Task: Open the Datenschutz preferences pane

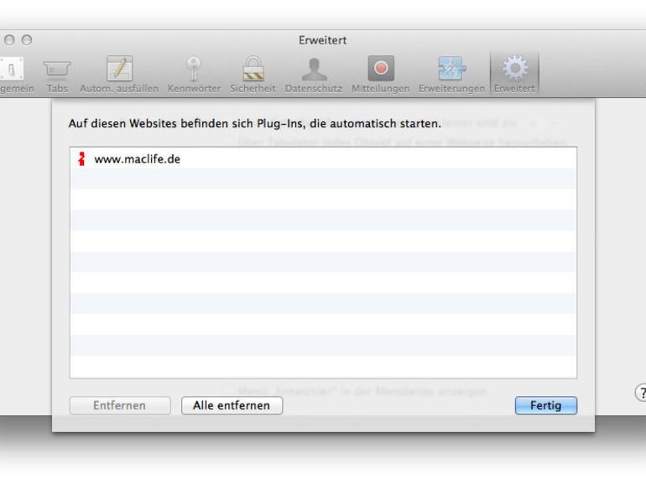Action: pos(314,75)
